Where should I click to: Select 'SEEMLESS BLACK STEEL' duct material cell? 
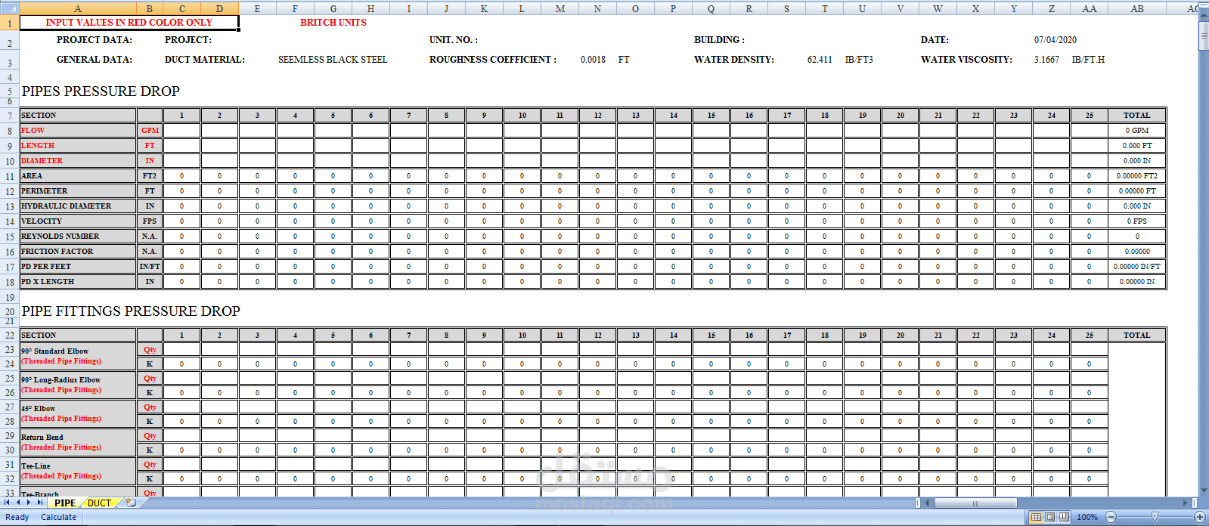coord(333,60)
